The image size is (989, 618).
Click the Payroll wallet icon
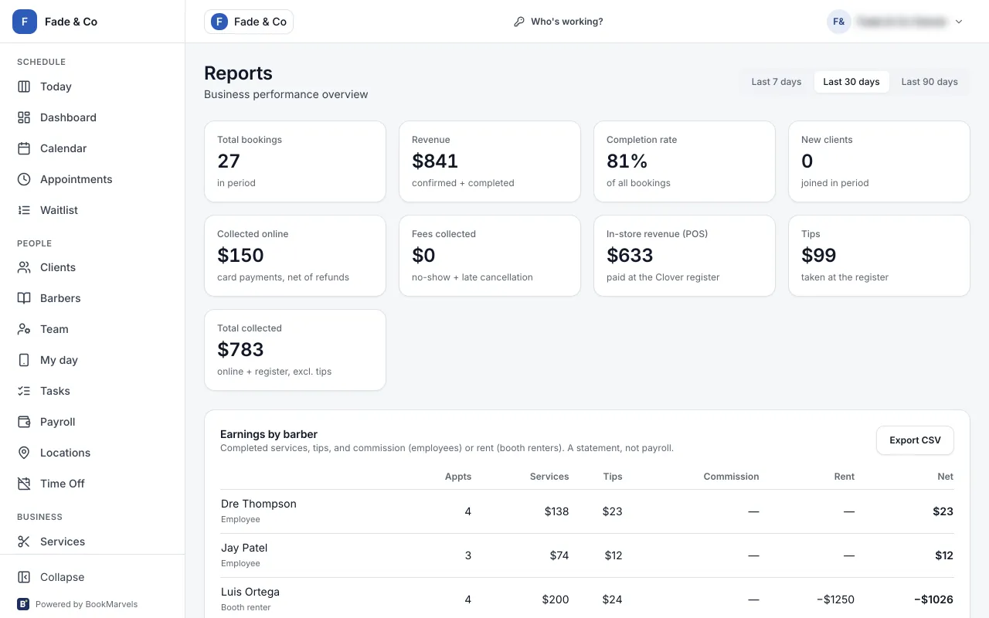pyautogui.click(x=24, y=422)
